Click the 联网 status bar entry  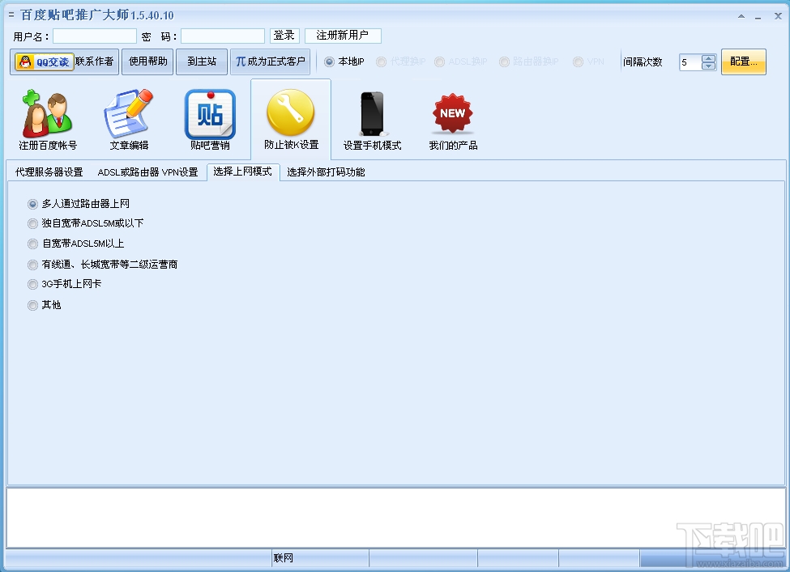click(x=283, y=558)
